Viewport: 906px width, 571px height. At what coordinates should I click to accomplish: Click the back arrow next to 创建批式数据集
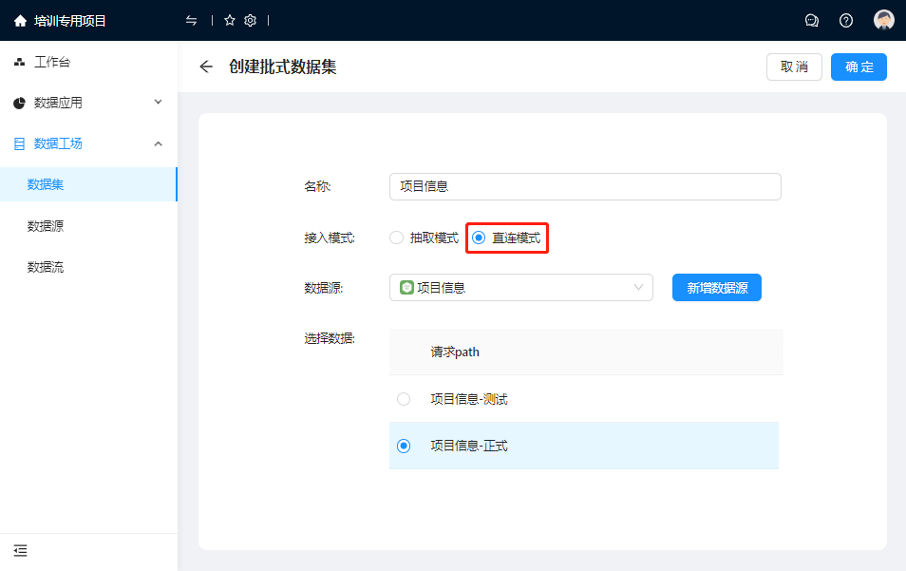click(206, 67)
